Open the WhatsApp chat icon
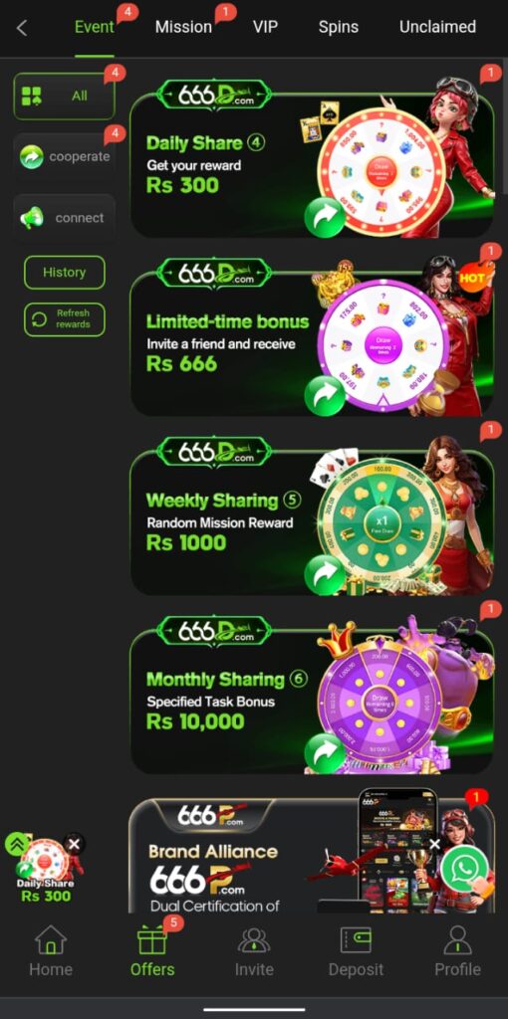This screenshot has width=508, height=1019. coord(464,869)
